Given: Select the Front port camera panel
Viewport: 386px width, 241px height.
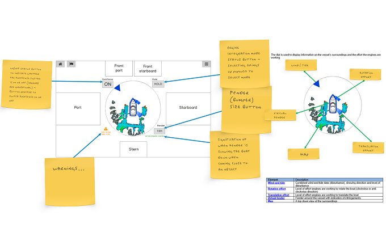Looking at the screenshot, I should coord(119,69).
